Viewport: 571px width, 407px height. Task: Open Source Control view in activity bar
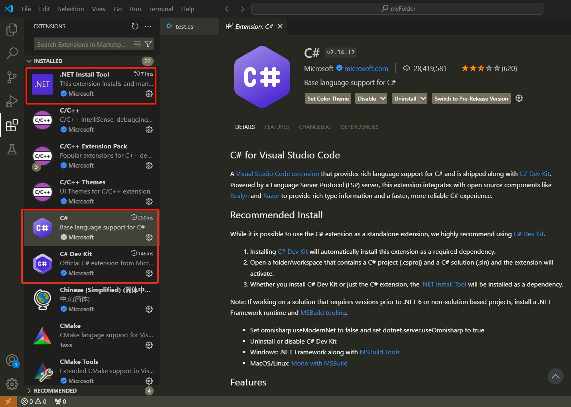(x=12, y=77)
